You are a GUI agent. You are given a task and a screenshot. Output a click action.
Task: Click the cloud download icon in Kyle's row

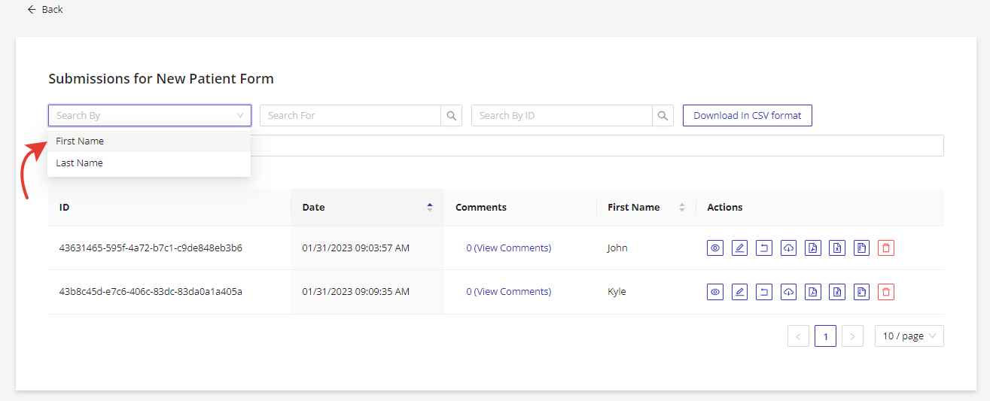788,292
